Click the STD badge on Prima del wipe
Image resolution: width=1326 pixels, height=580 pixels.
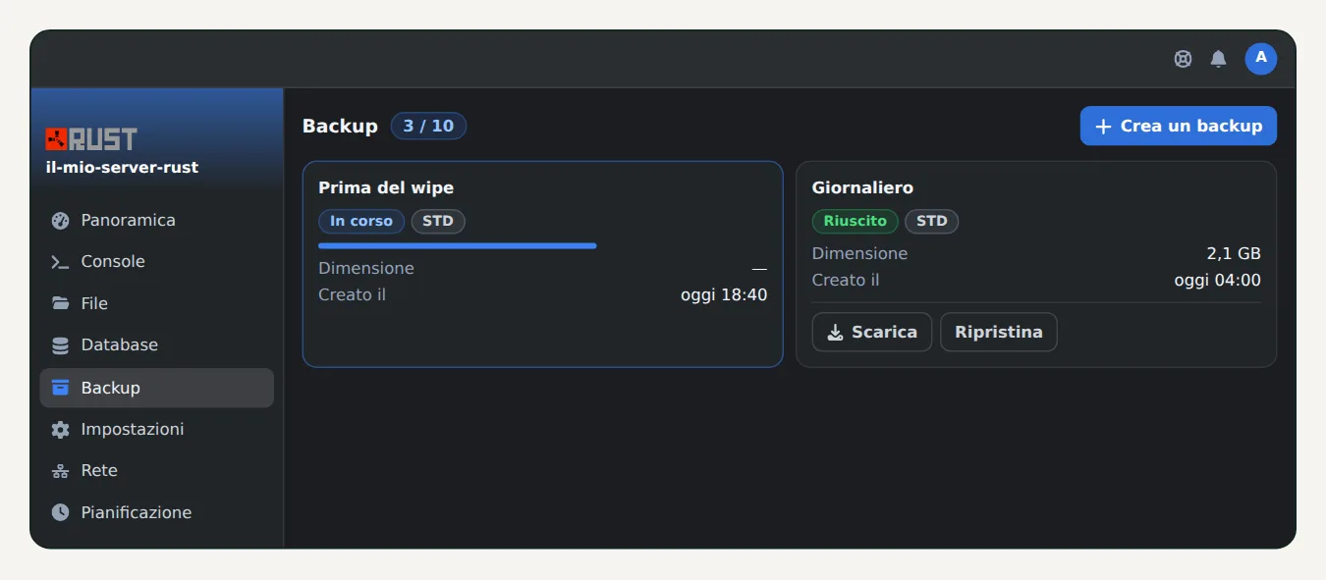[438, 221]
